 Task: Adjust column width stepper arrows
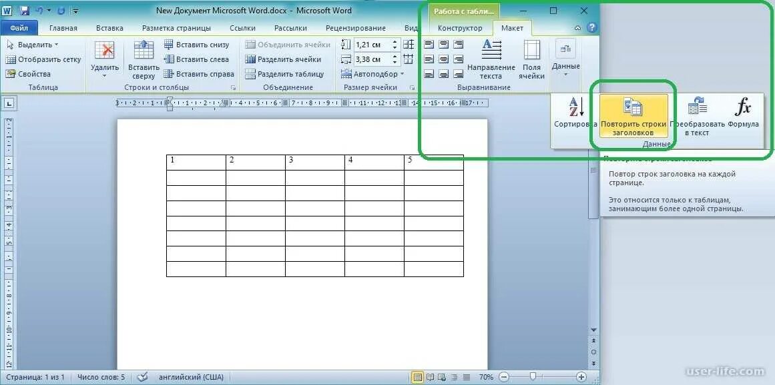click(395, 60)
